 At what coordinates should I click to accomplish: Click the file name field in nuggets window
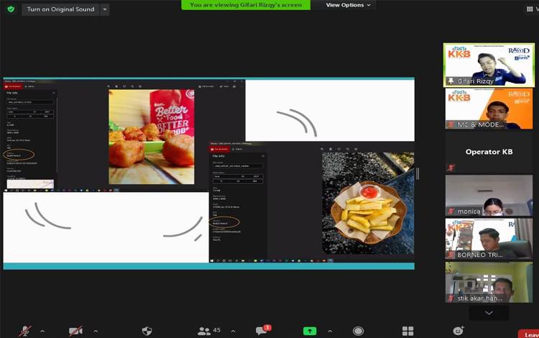(x=30, y=102)
